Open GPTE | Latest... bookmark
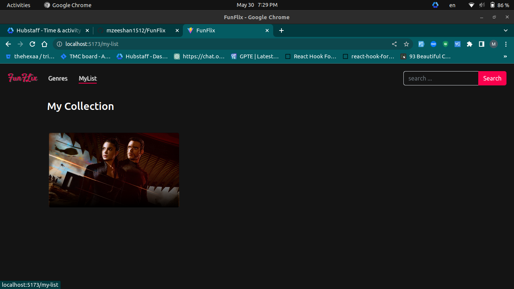514x289 pixels. click(x=255, y=56)
